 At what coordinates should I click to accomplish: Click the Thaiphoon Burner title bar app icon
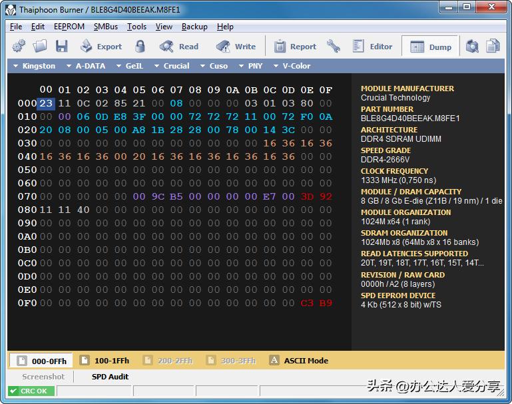[x=11, y=10]
